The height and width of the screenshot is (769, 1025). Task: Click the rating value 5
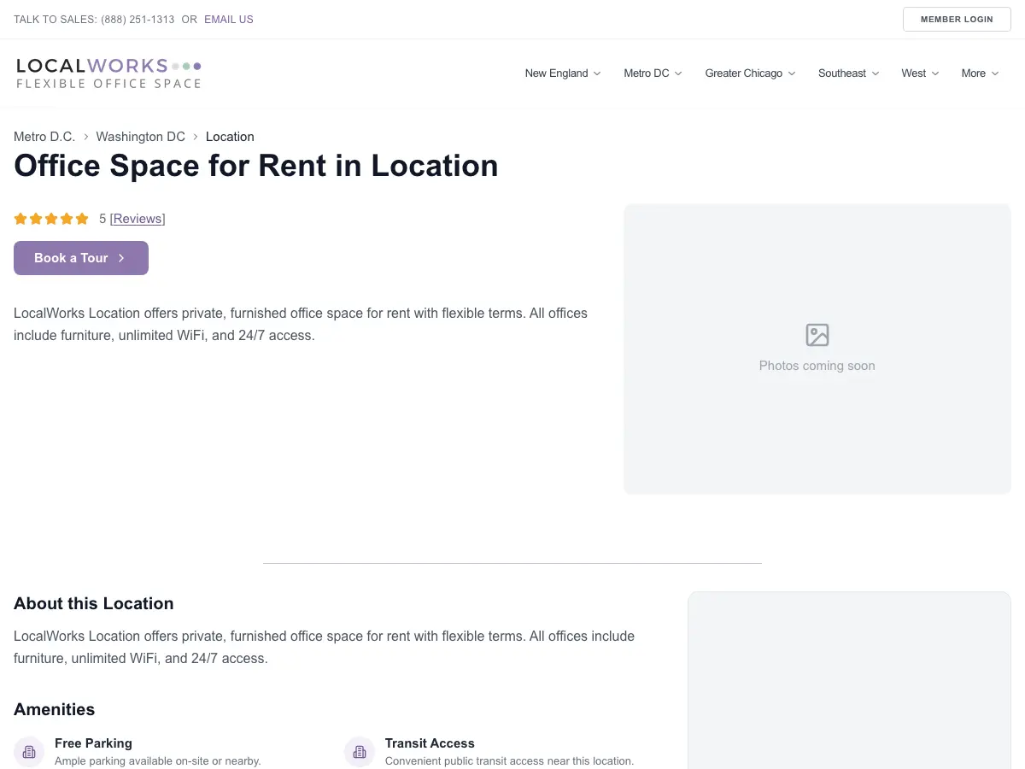102,219
